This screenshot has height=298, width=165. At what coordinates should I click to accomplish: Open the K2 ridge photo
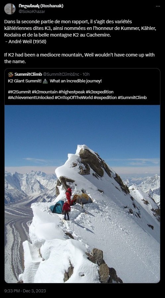[82, 194]
